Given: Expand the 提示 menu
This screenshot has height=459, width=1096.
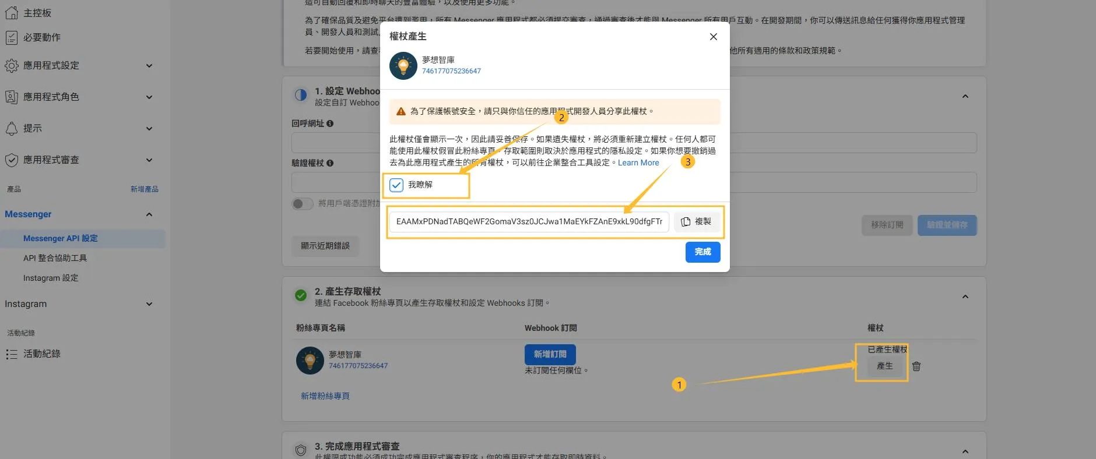Looking at the screenshot, I should point(149,129).
